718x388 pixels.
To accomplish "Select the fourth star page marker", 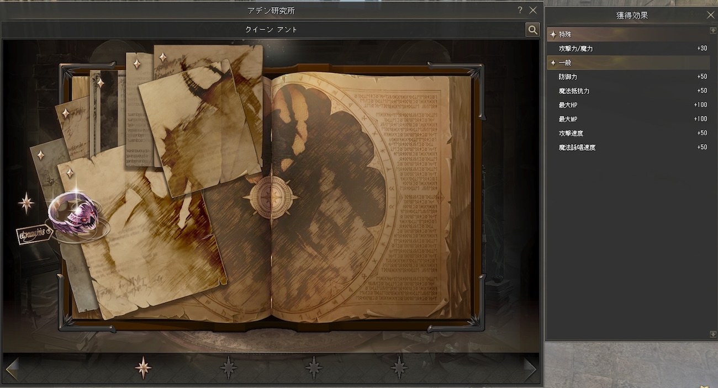I will tap(399, 368).
